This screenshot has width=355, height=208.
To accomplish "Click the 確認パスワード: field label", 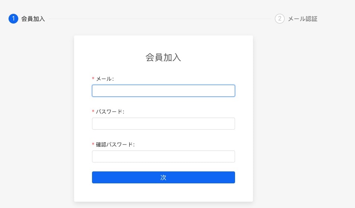I will click(x=115, y=145).
